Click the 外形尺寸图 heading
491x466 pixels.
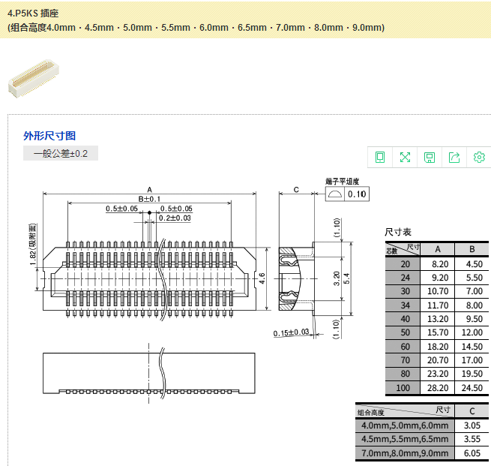point(49,136)
